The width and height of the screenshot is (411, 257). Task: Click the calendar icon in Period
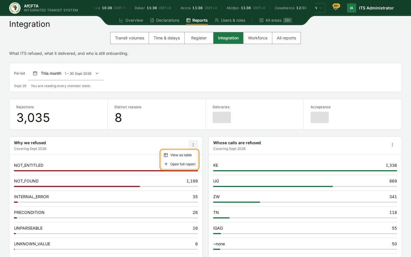(x=35, y=73)
